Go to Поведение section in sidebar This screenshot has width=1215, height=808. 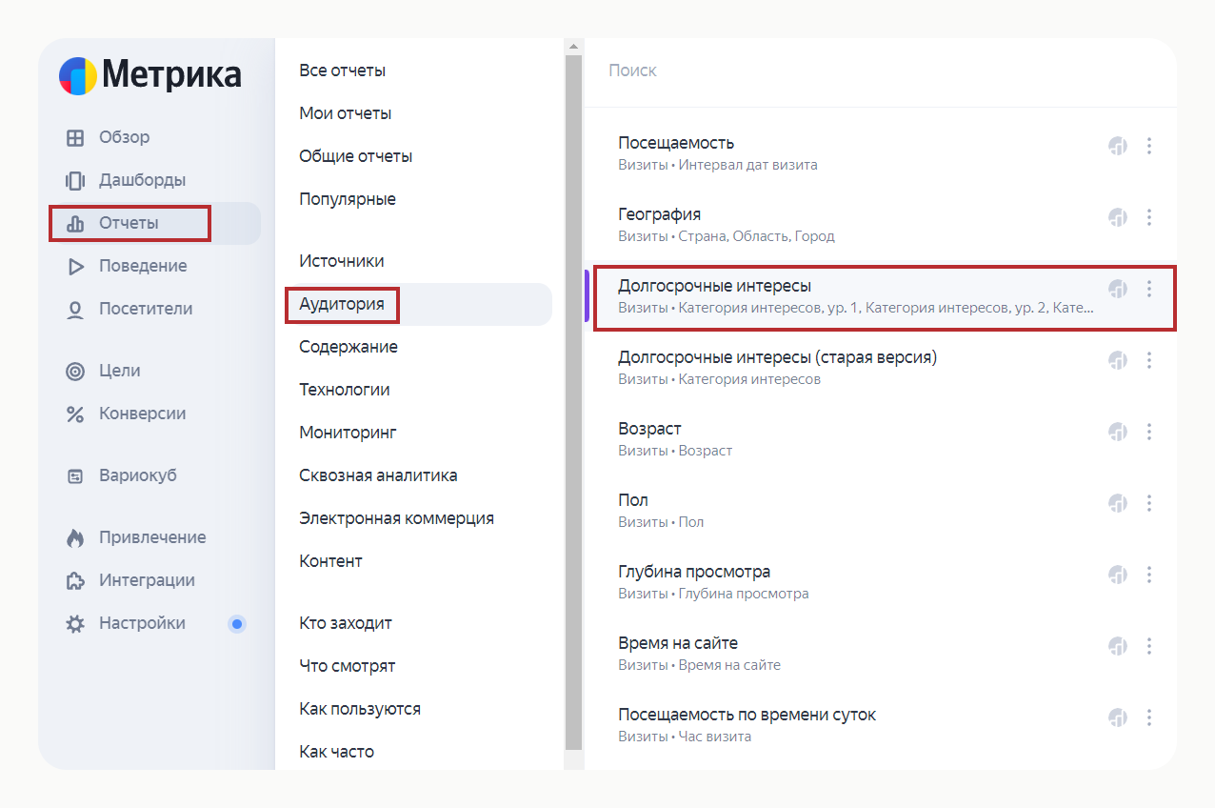click(143, 266)
